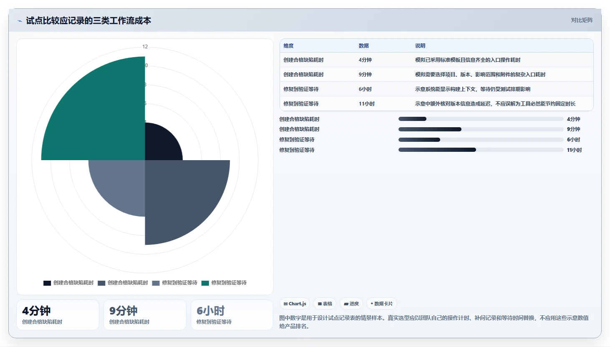Select the 数据卡片 chip
This screenshot has width=610, height=347.
pyautogui.click(x=381, y=304)
